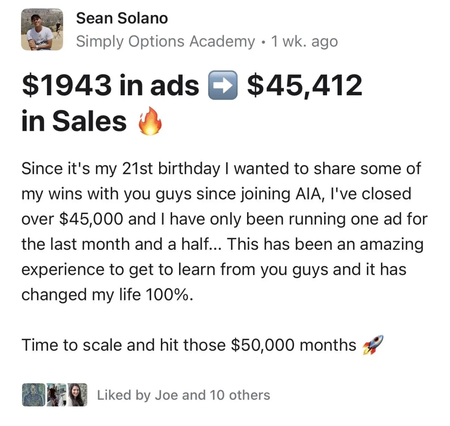This screenshot has height=426, width=450.
Task: Click the "$1943 in ads" headline text
Action: pos(111,85)
